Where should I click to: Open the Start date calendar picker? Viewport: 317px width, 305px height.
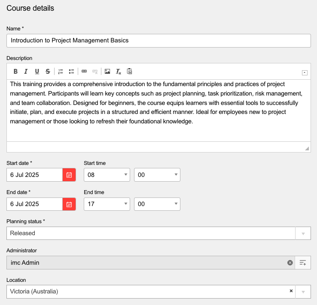pos(69,175)
